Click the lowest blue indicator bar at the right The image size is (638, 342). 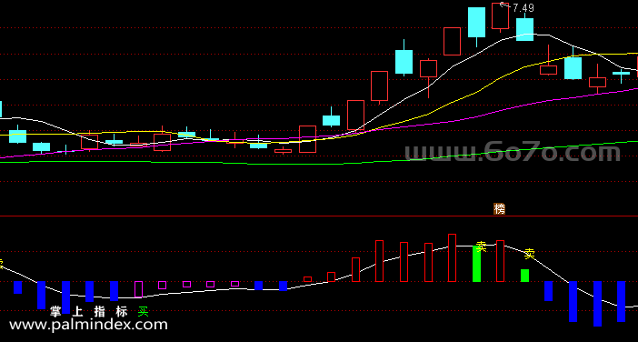tap(597, 304)
